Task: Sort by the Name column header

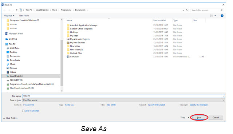Action: [69, 20]
